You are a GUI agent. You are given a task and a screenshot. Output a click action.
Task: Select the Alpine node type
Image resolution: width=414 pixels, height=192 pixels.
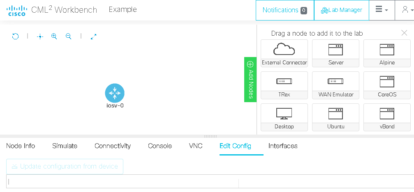pos(387,53)
